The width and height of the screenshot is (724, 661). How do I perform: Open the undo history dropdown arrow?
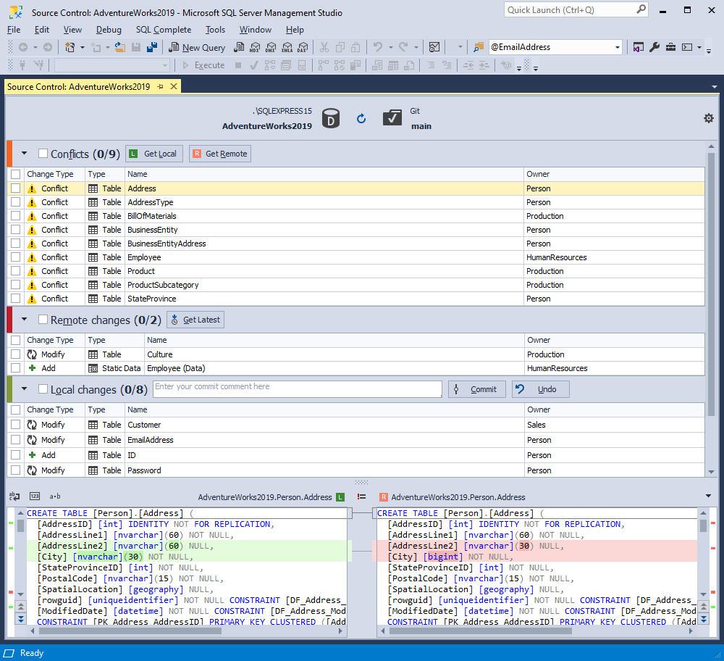tap(391, 47)
